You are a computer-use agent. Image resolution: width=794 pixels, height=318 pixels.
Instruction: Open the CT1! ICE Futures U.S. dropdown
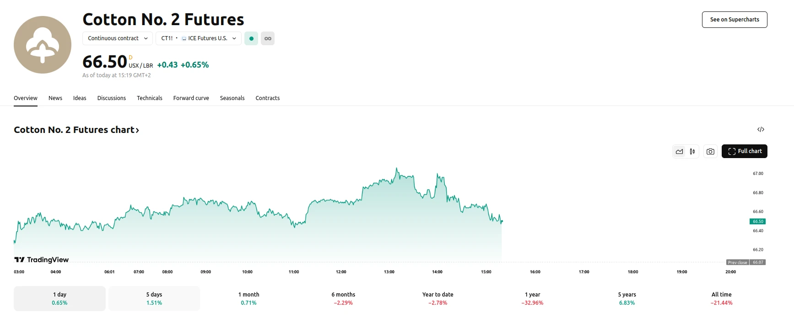coord(199,38)
